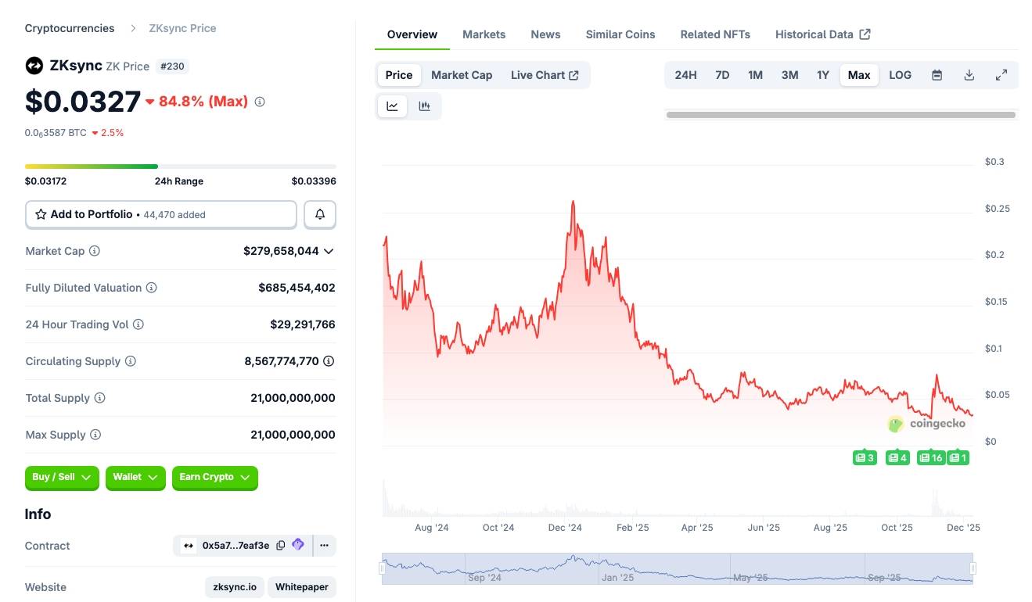1032x602 pixels.
Task: Switch the chart to Market Cap
Action: coord(462,75)
